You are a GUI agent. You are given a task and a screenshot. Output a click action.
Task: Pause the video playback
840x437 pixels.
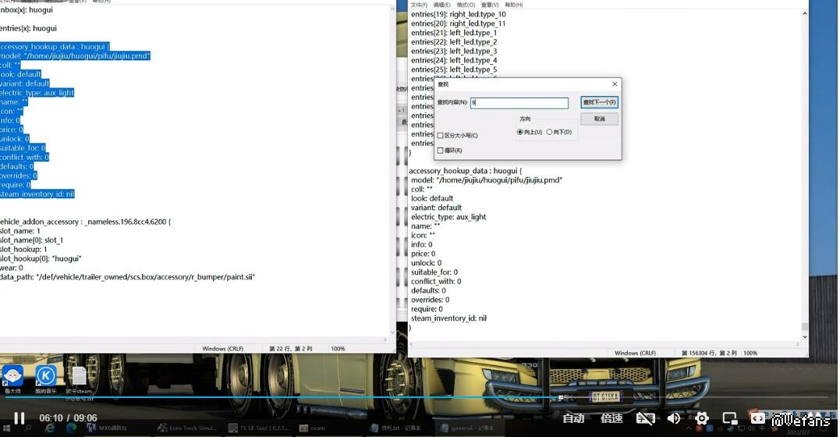point(19,418)
